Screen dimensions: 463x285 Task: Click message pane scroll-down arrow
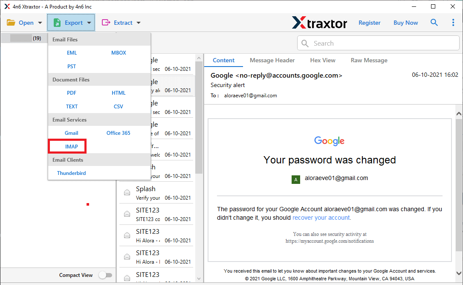[459, 273]
